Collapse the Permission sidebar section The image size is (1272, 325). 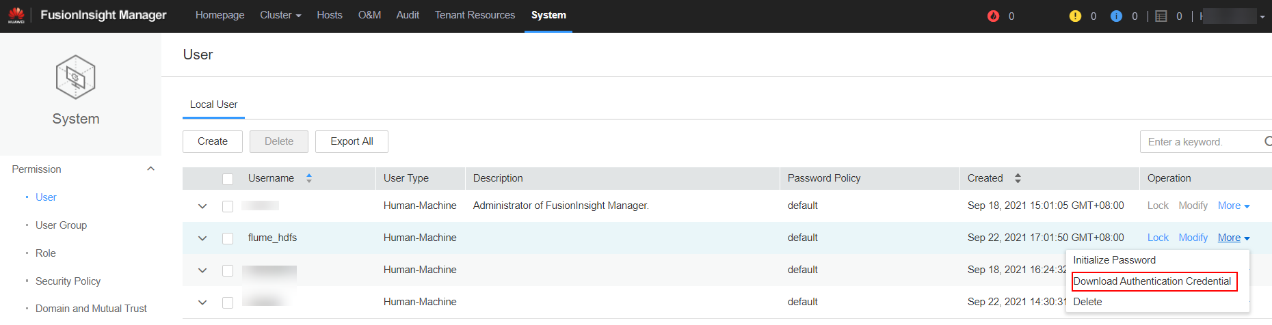tap(150, 169)
